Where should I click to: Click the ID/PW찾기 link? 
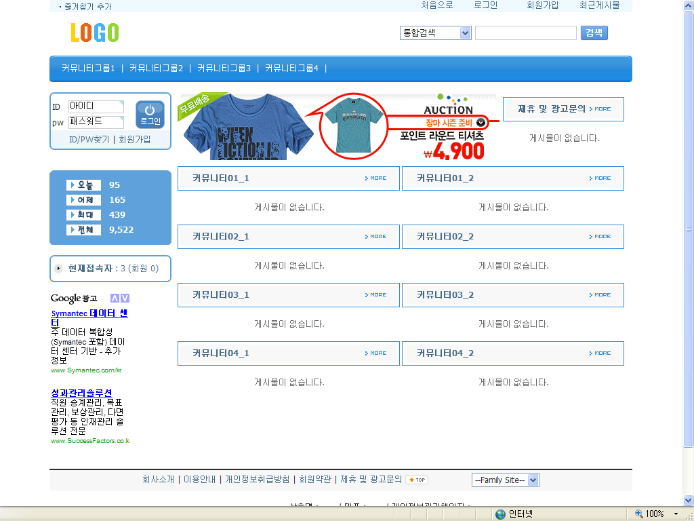[x=89, y=140]
